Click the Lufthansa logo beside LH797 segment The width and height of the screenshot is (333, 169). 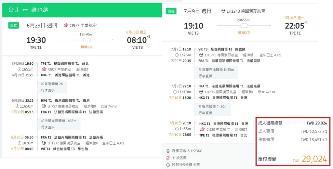44,106
